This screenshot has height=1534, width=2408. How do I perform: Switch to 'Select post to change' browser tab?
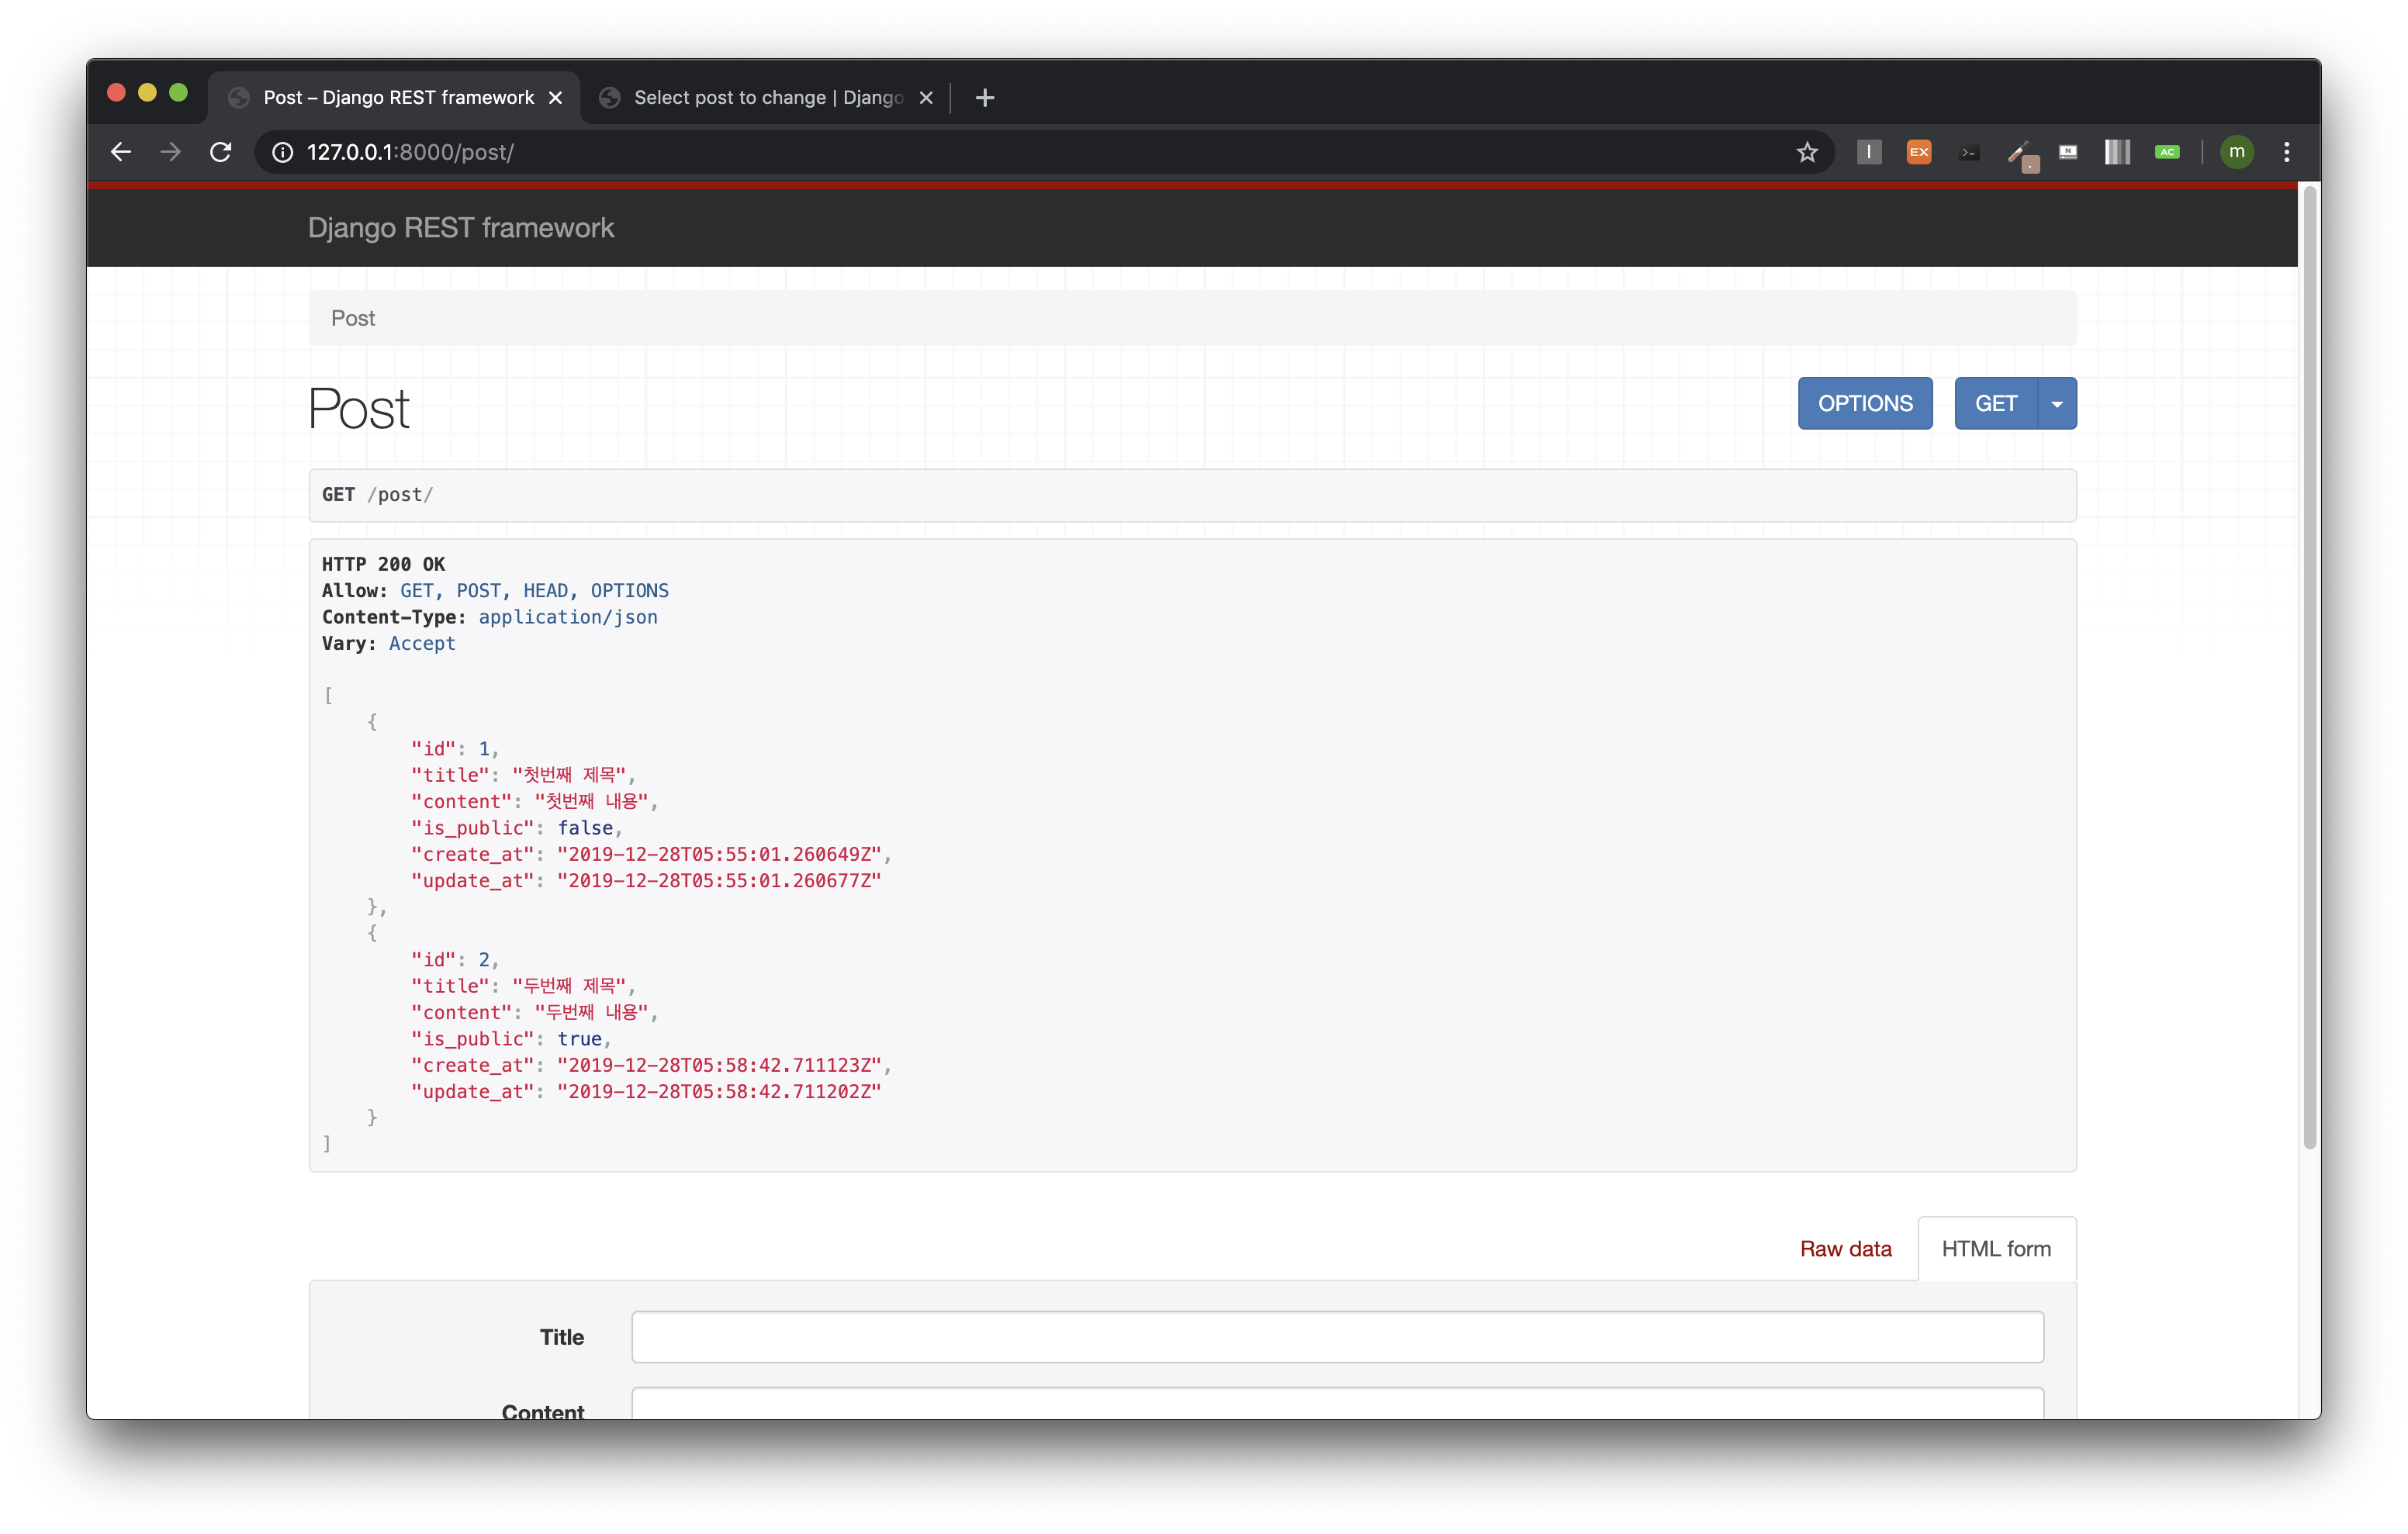coord(767,97)
